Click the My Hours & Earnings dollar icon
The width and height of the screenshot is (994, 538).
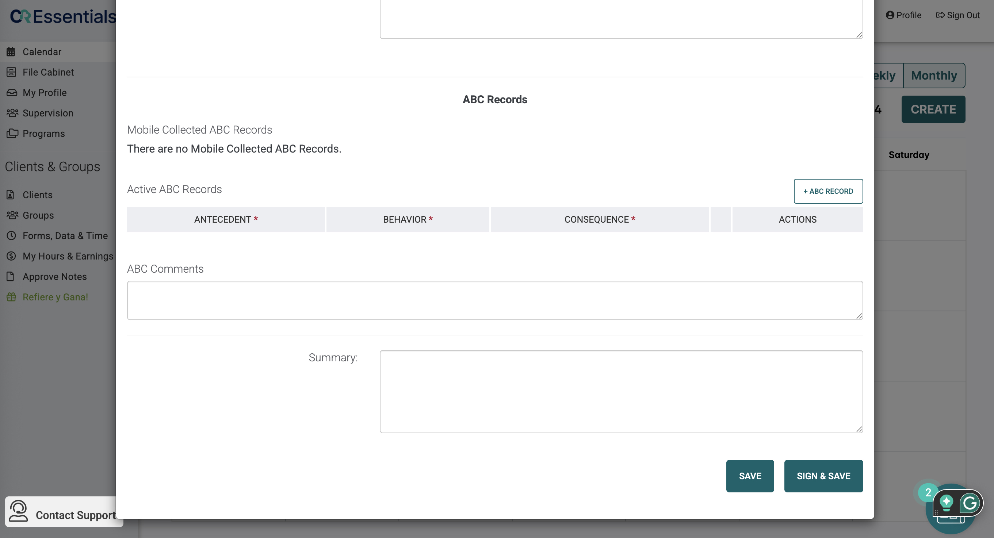pos(11,256)
